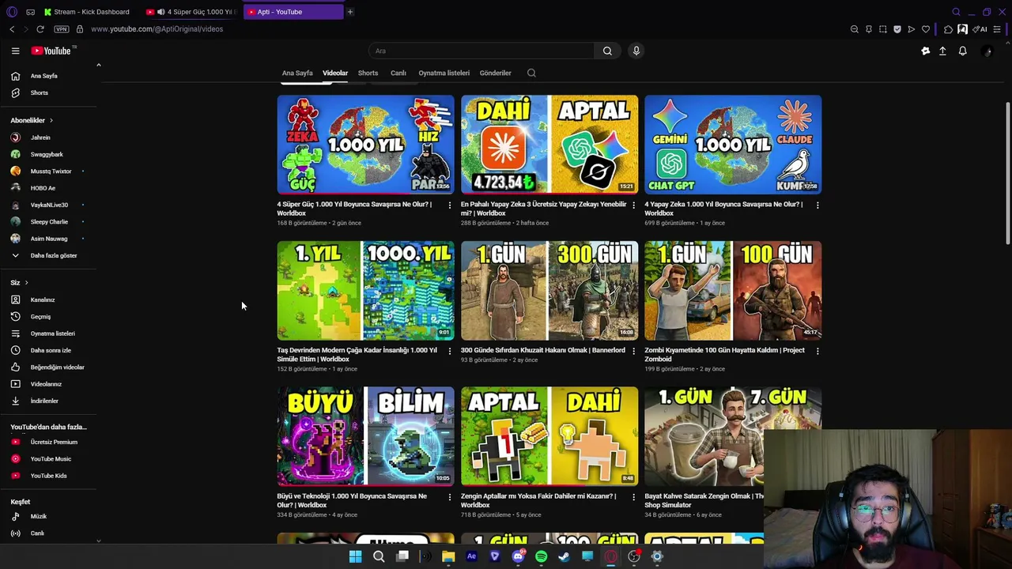Reload the page in the browser toolbar
The height and width of the screenshot is (569, 1012).
click(40, 29)
